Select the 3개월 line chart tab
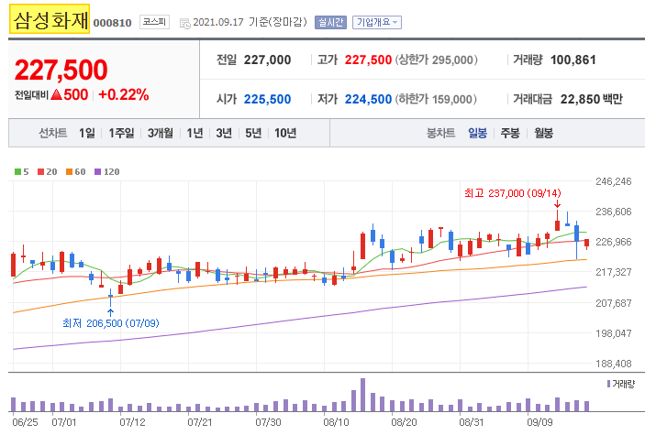 click(x=161, y=133)
